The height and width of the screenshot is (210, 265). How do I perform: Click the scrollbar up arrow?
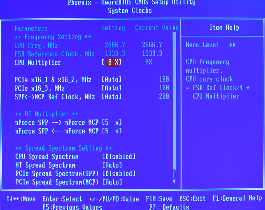click(174, 28)
